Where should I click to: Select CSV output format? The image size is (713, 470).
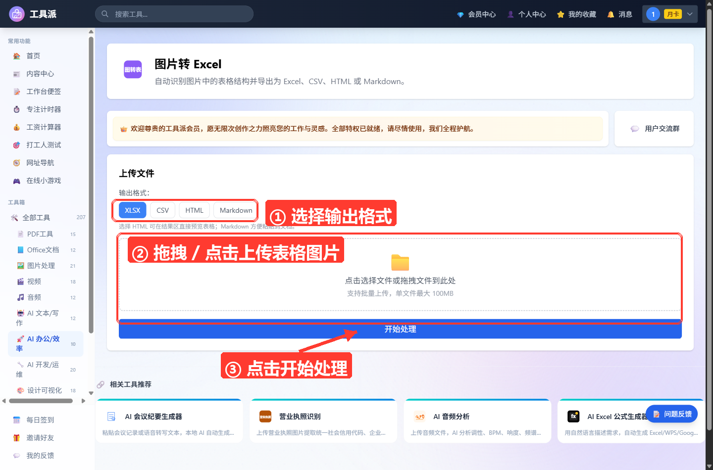point(162,210)
